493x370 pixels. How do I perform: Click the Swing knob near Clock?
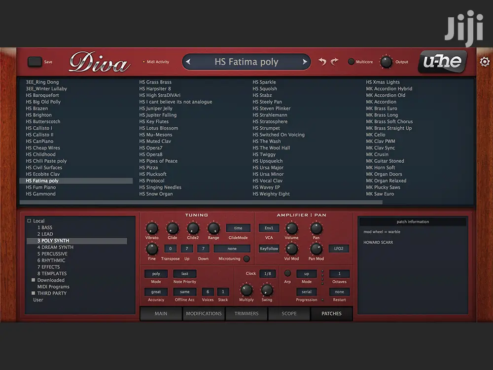(267, 291)
